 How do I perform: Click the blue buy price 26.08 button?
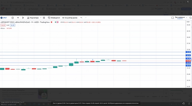12,25
